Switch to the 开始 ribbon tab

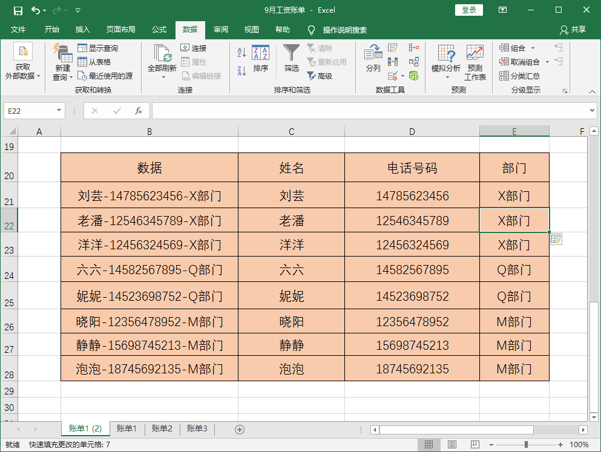click(51, 30)
